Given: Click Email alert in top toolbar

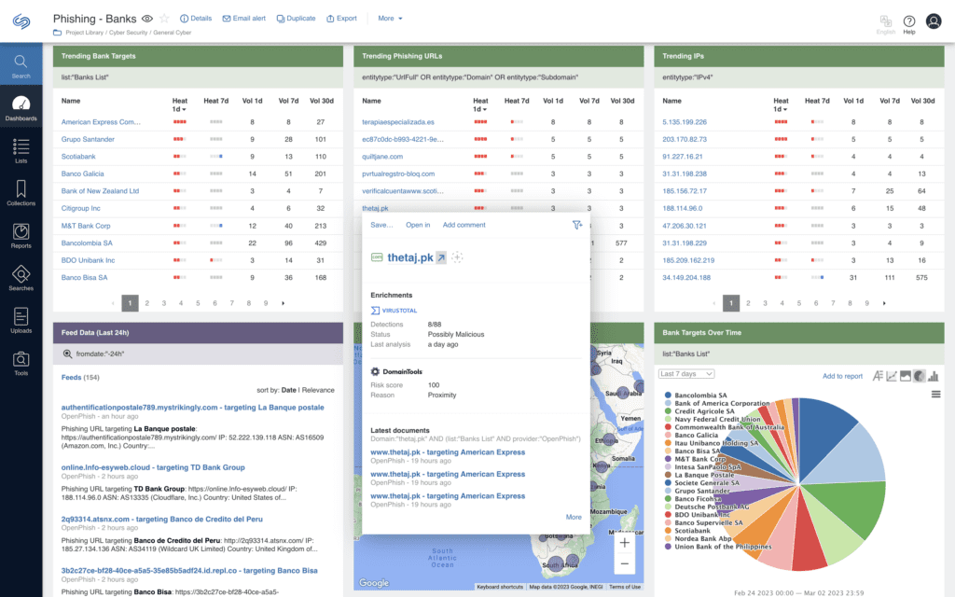Looking at the screenshot, I should click(x=243, y=19).
